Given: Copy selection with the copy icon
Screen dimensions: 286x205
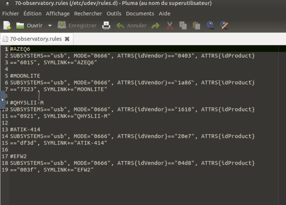Looking at the screenshot, I should [x=183, y=26].
